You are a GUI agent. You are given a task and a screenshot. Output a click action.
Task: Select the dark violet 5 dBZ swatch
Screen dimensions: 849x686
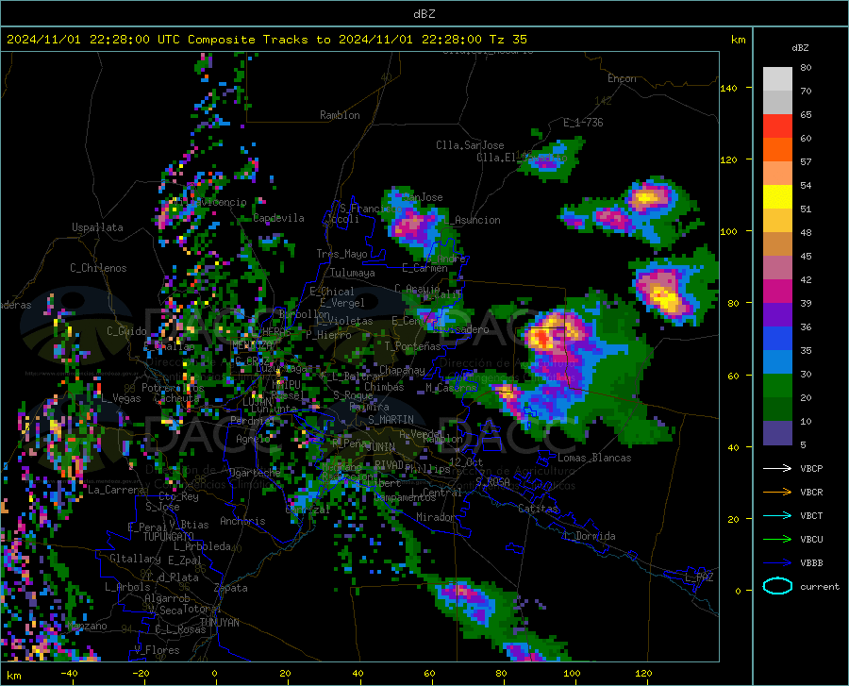777,433
